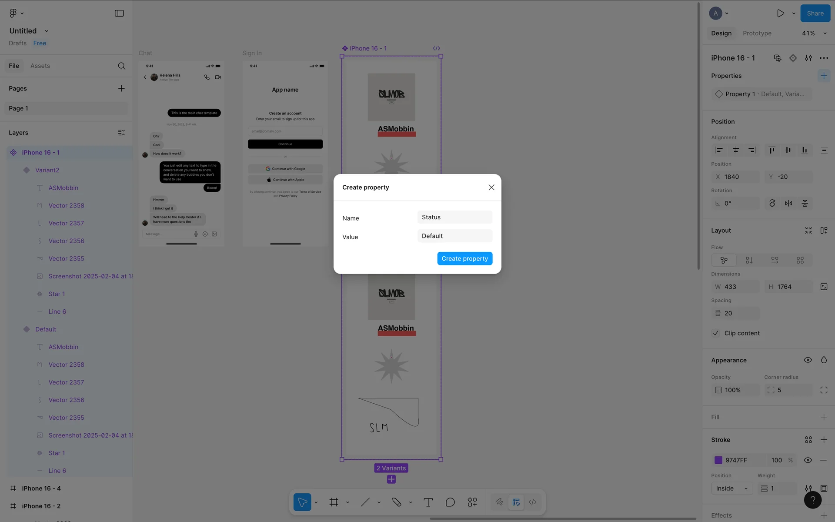This screenshot has width=835, height=522.
Task: Select the Frame tool in toolbar
Action: tap(334, 502)
